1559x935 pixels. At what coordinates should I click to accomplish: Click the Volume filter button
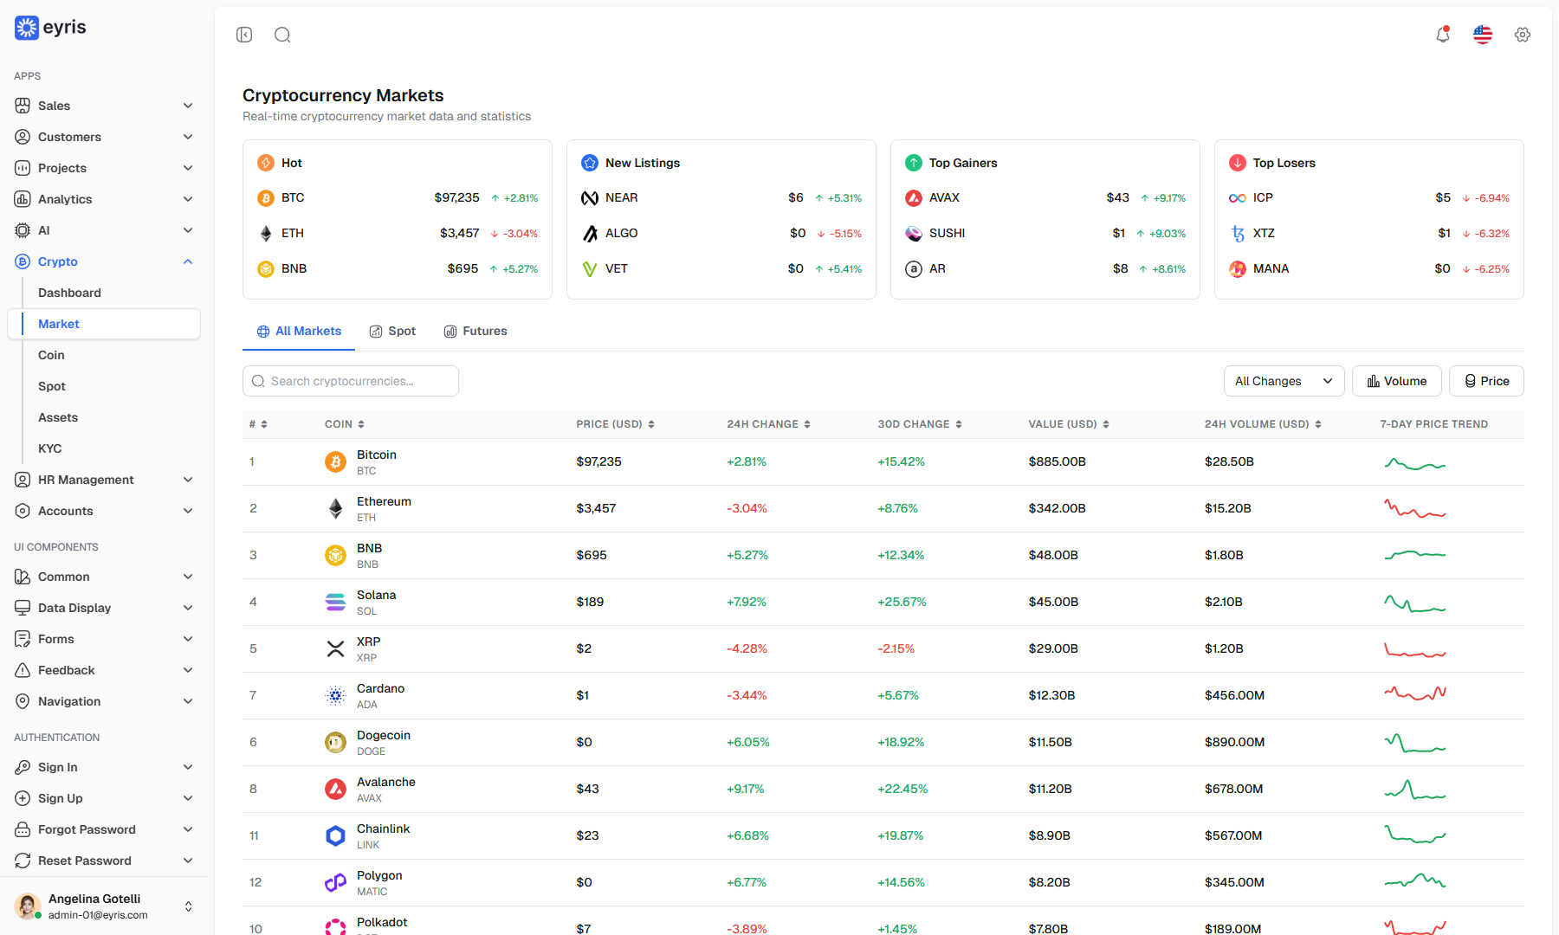1396,381
